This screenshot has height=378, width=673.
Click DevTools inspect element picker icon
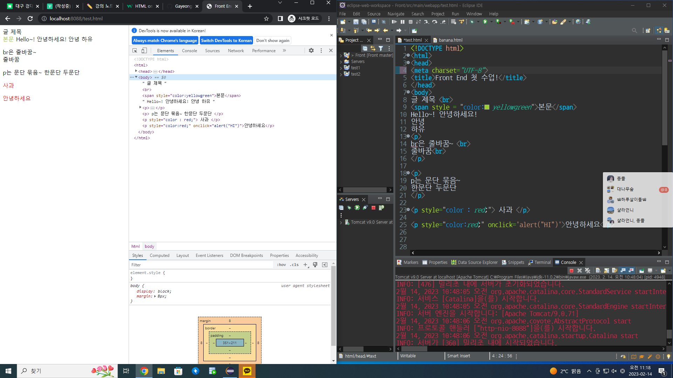tap(135, 51)
